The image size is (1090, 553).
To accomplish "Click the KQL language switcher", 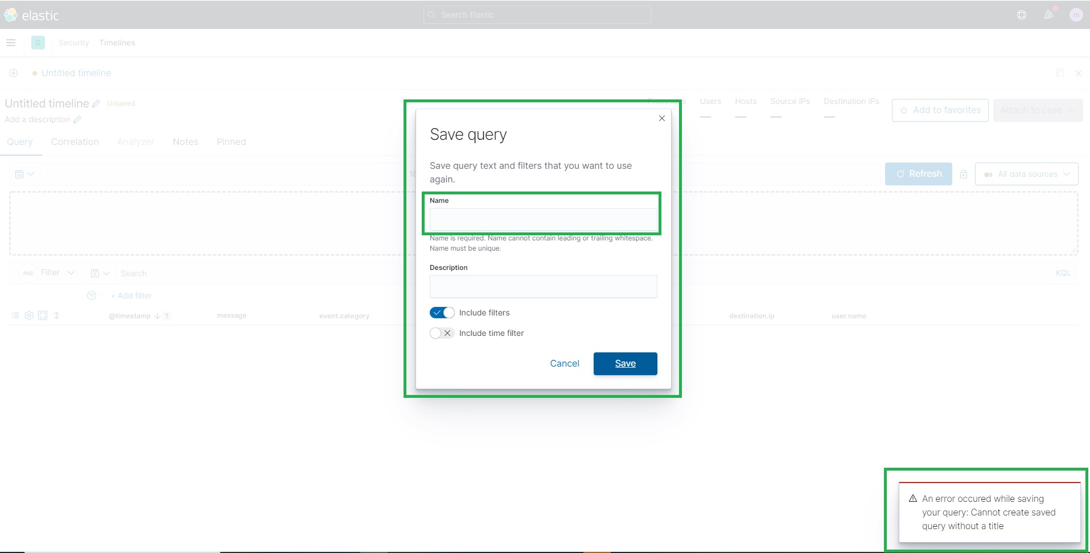I will (x=1063, y=273).
